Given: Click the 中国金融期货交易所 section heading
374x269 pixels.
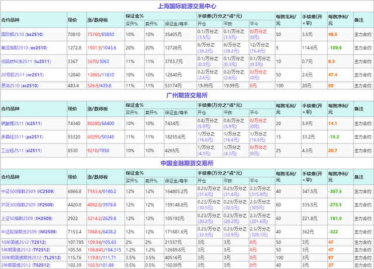Looking at the screenshot, I should (x=187, y=163).
